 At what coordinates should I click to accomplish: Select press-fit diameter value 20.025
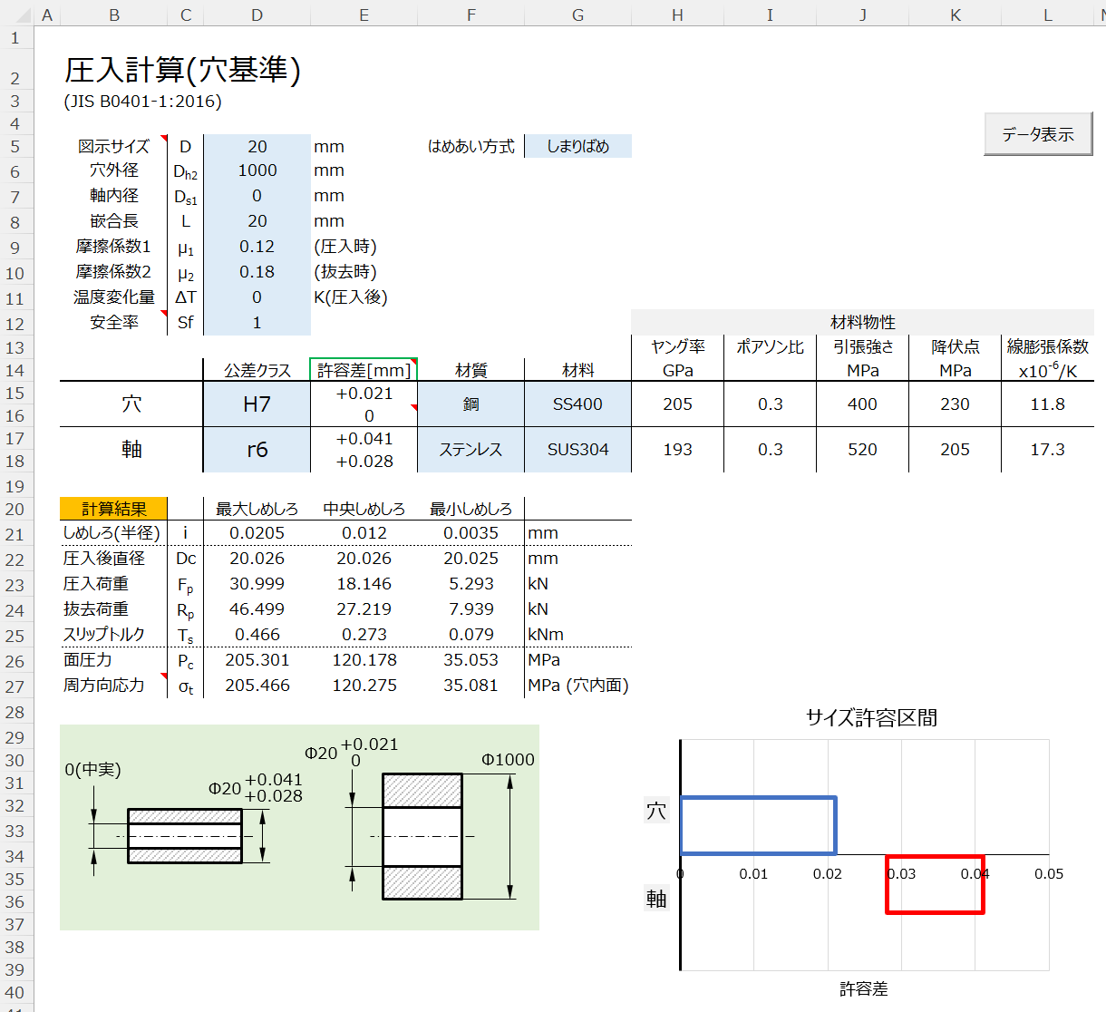pos(471,559)
